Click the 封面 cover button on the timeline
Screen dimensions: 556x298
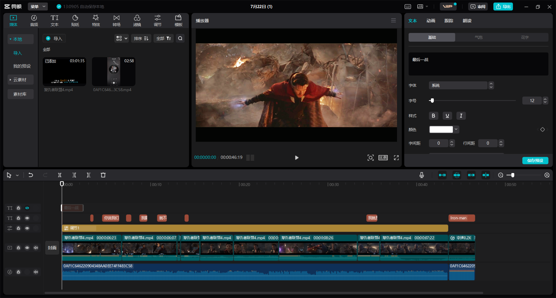[x=52, y=248]
